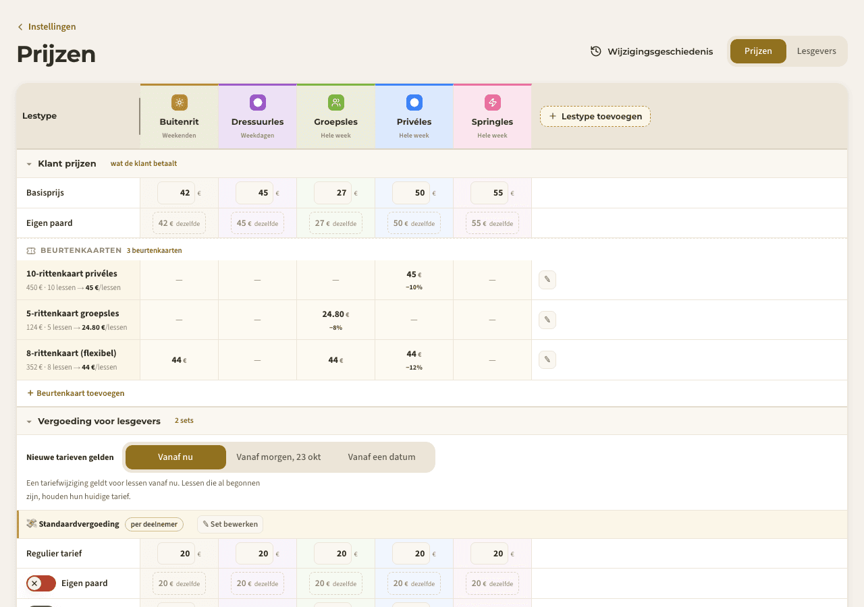The width and height of the screenshot is (864, 607).
Task: Click the Buitenrit sun icon
Action: click(x=179, y=103)
